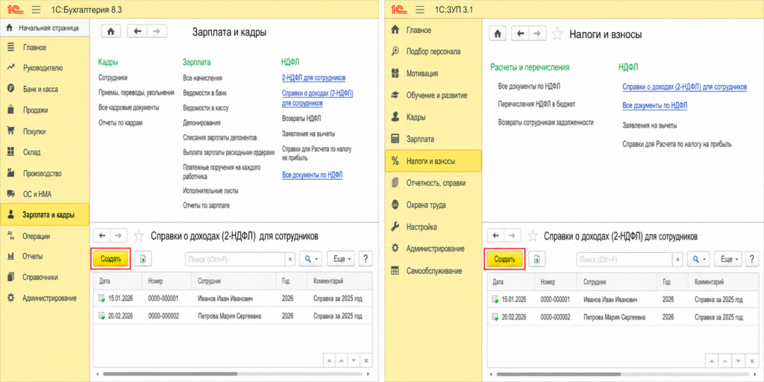Click Создать button in ЗУП list
Viewport: 764px width, 382px height.
(x=504, y=259)
